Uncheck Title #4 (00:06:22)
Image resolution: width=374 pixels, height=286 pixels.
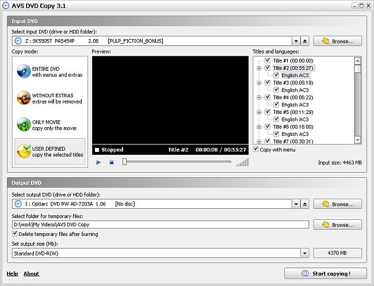coord(268,97)
